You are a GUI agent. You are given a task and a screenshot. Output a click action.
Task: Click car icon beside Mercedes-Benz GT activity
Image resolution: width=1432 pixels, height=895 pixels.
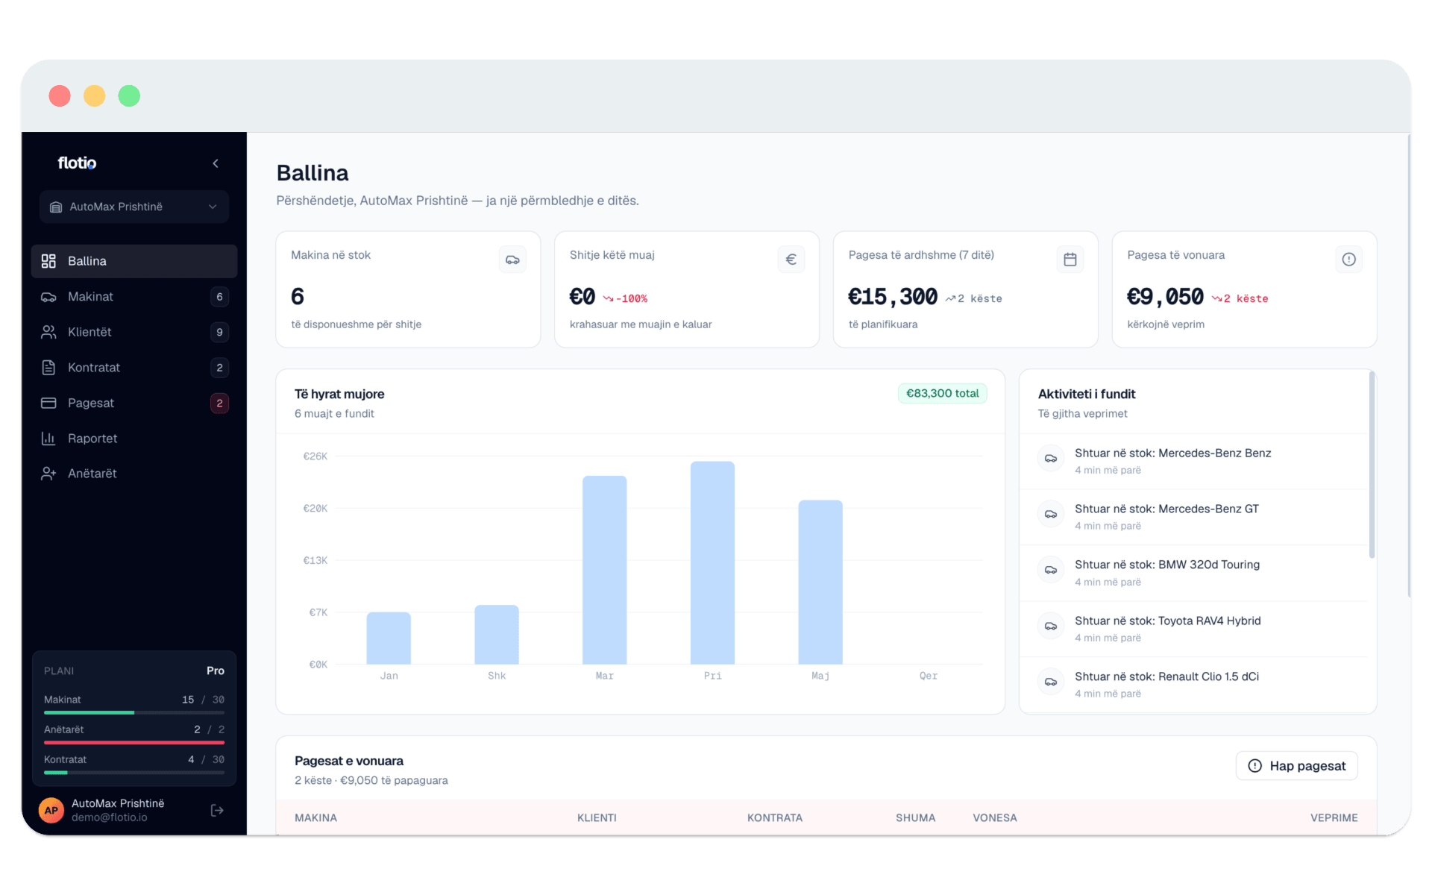click(1051, 514)
